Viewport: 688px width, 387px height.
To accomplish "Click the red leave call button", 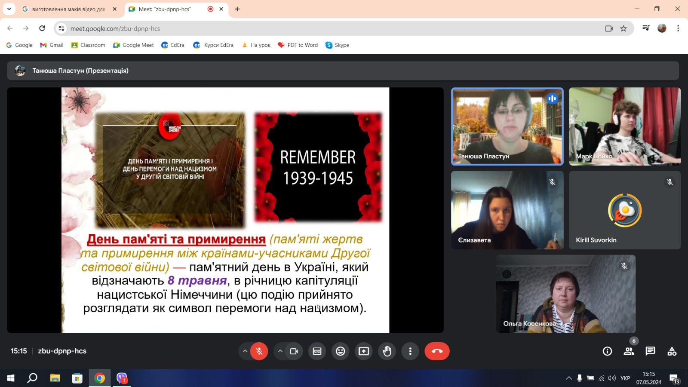I will click(x=437, y=351).
